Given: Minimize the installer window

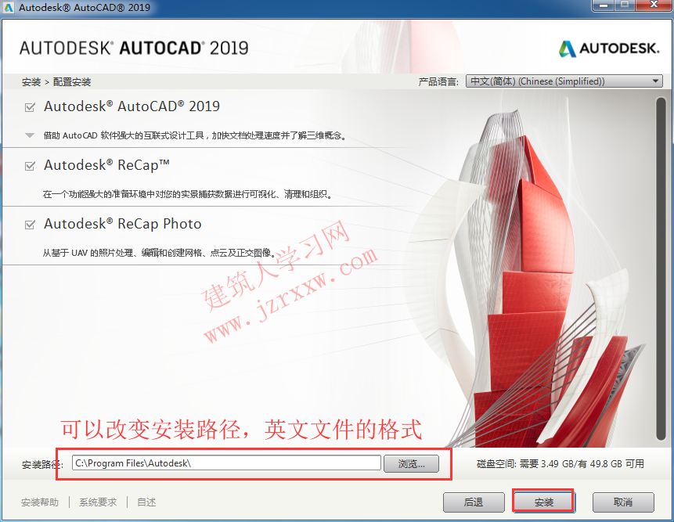Looking at the screenshot, I should pyautogui.click(x=604, y=5).
